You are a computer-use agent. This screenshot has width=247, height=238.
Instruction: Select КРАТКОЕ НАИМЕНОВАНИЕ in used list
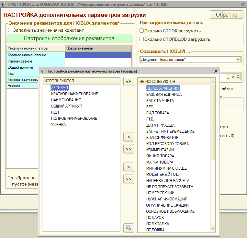(74, 94)
